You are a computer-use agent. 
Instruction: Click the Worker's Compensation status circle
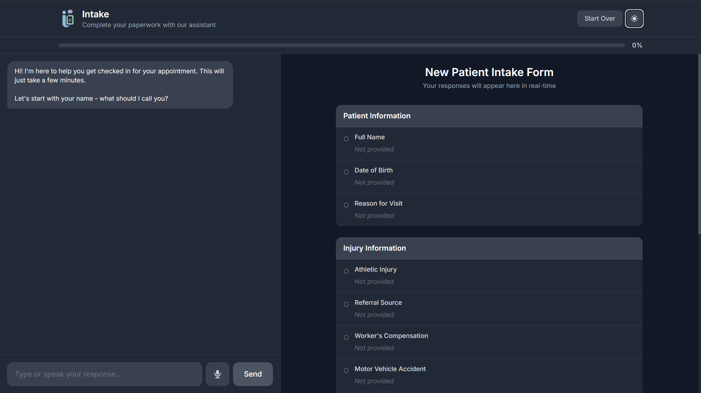pyautogui.click(x=346, y=337)
